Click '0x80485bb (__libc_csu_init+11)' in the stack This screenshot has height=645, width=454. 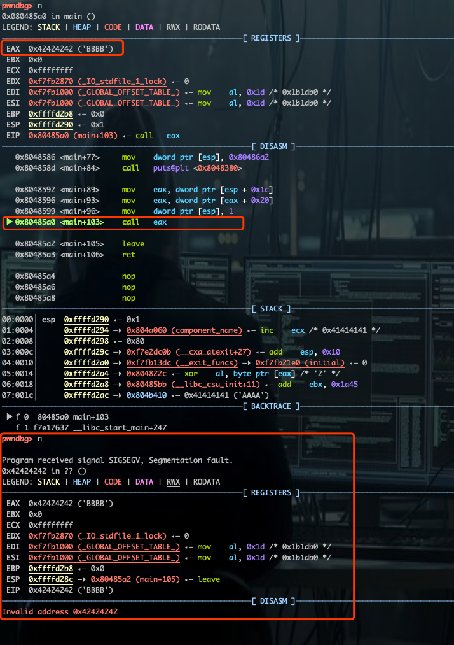(193, 385)
